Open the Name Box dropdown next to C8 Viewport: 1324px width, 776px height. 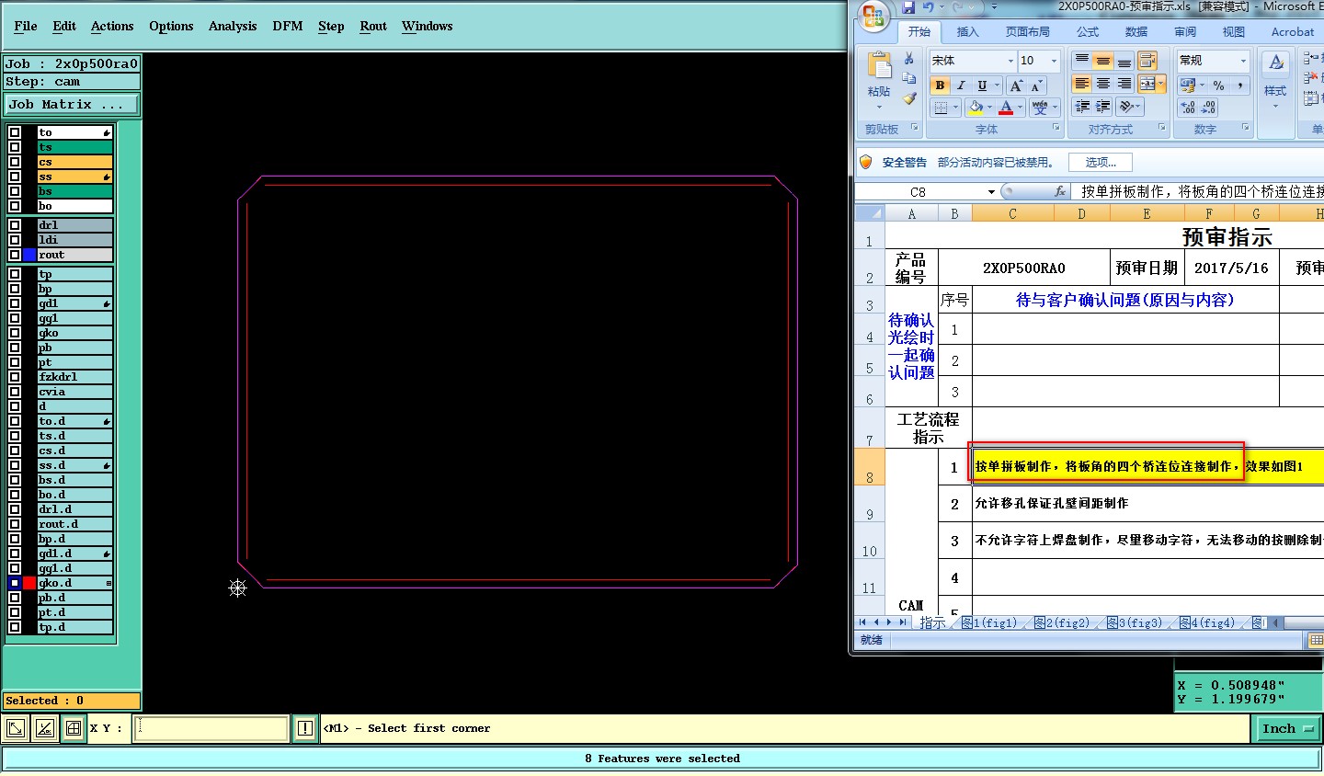pos(991,192)
